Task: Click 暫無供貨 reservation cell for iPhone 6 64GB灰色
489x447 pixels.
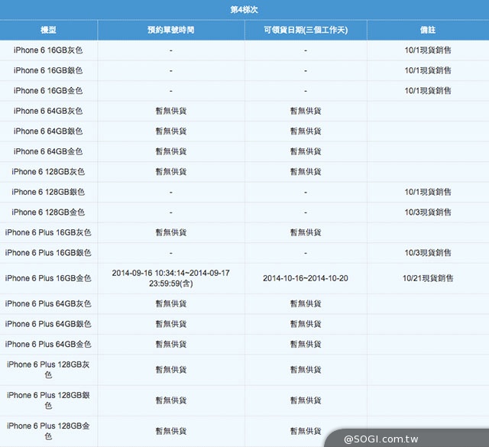Action: point(171,111)
